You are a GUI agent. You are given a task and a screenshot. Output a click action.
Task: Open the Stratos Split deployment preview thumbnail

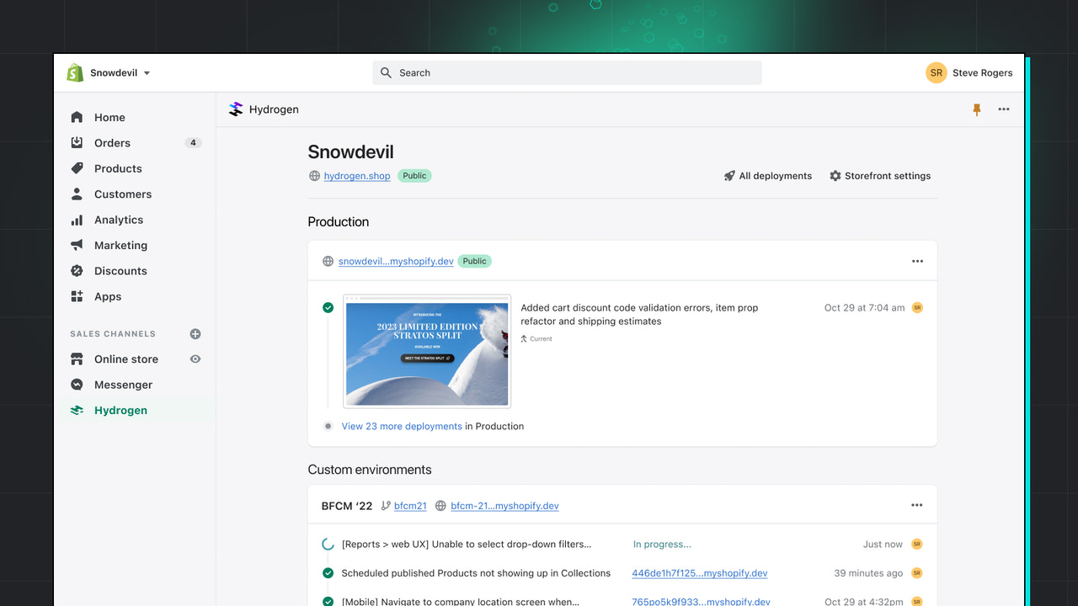[426, 351]
